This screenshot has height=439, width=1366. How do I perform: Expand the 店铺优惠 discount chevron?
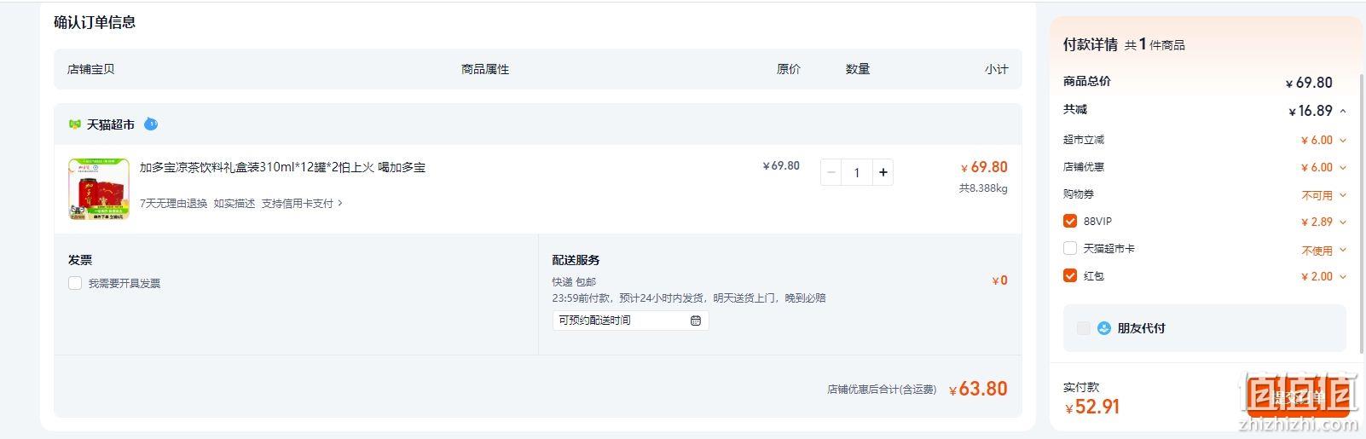[1343, 167]
